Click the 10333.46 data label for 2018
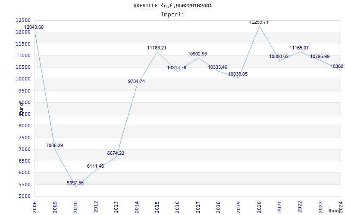This screenshot has width=345, height=215. pyautogui.click(x=218, y=68)
